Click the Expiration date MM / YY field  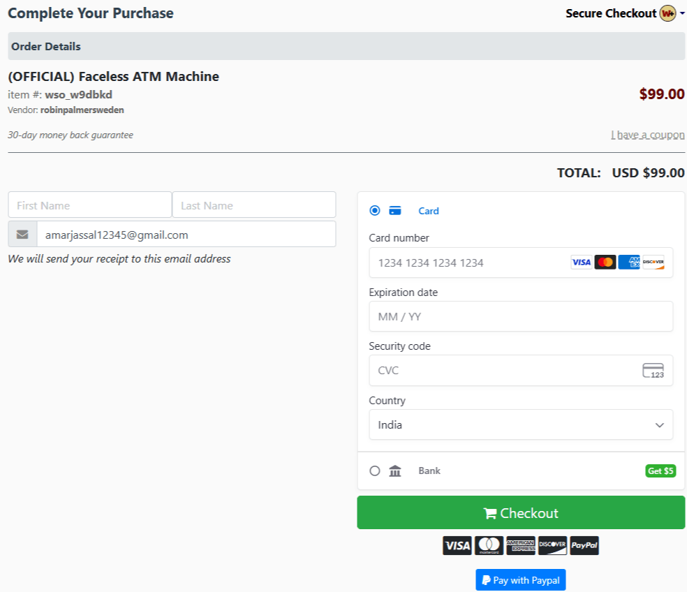pyautogui.click(x=521, y=316)
